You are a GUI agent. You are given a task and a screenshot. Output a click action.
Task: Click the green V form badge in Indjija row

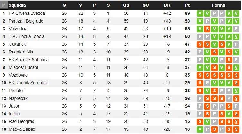(229, 114)
